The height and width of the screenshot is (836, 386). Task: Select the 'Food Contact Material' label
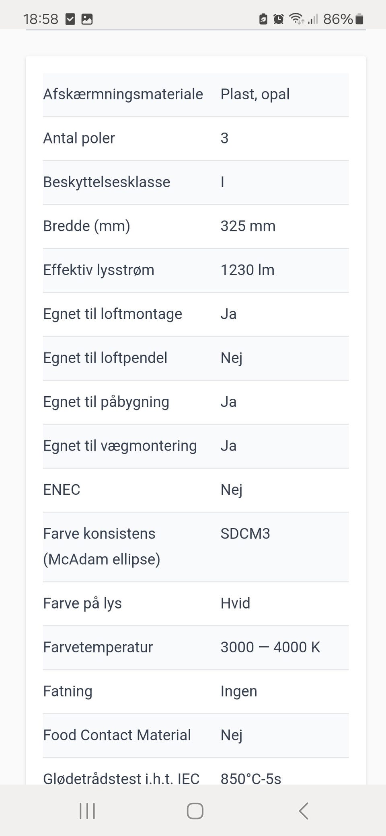117,735
